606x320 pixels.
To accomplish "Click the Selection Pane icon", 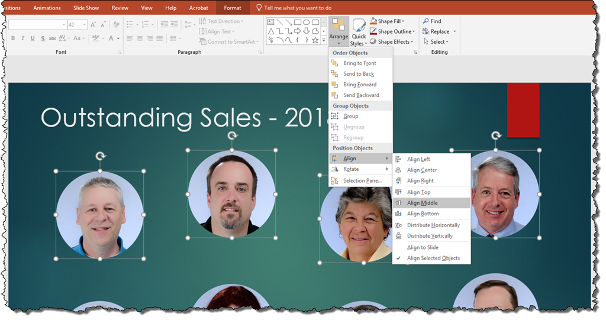I will (x=334, y=180).
